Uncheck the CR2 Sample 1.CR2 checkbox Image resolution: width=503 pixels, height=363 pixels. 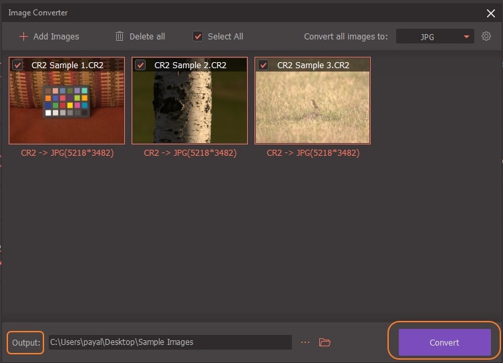point(18,66)
